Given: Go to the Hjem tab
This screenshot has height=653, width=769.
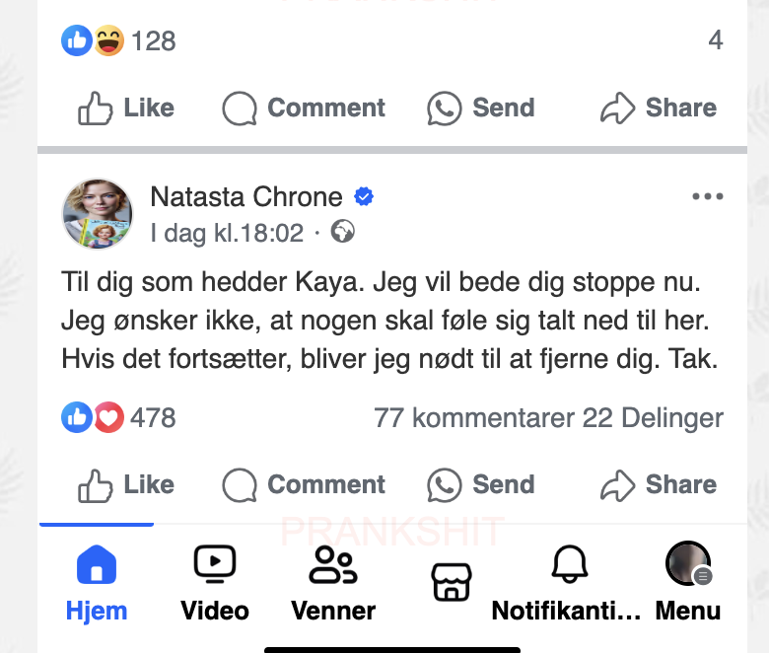Looking at the screenshot, I should point(97,584).
